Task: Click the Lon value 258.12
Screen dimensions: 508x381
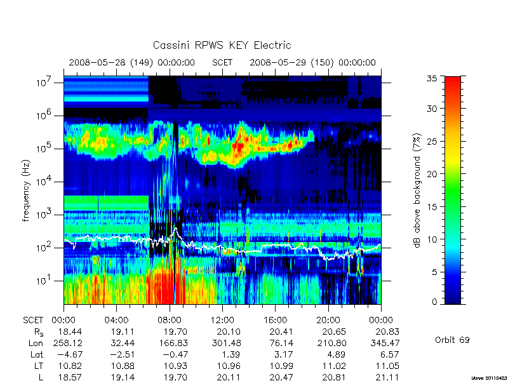Action: click(x=69, y=343)
